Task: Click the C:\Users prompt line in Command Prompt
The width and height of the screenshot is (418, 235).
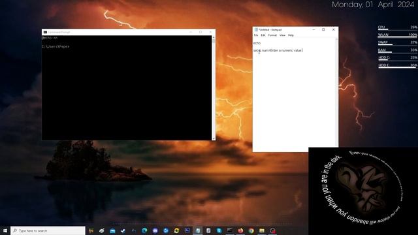Action: pyautogui.click(x=56, y=46)
